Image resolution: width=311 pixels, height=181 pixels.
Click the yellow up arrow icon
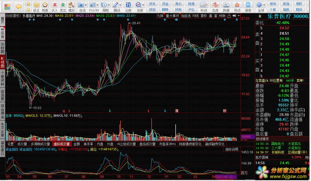(28, 3)
